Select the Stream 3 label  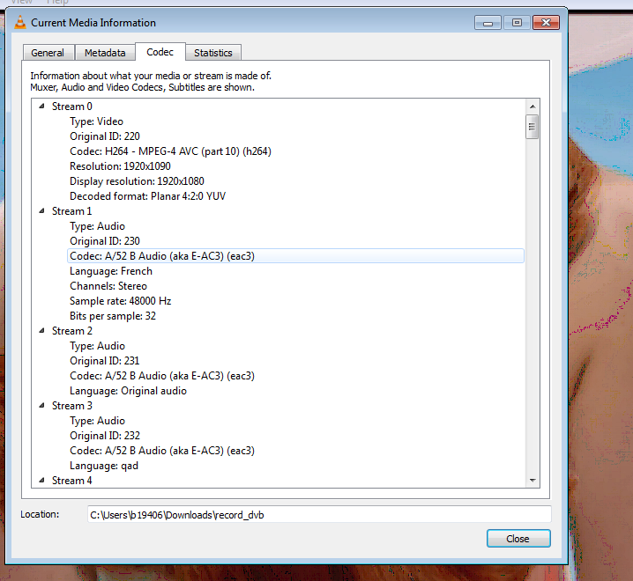coord(72,406)
